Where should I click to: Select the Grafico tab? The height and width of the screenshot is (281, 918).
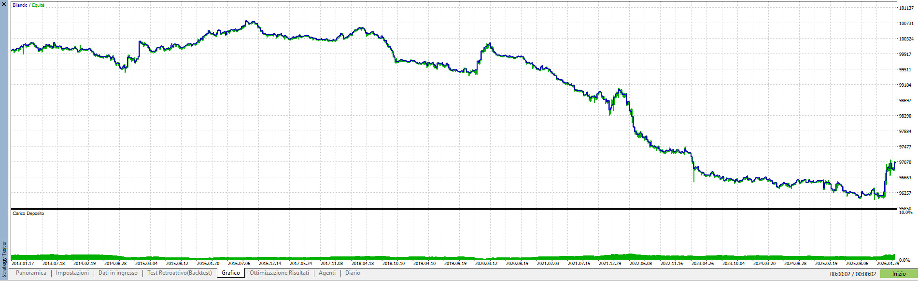point(231,273)
